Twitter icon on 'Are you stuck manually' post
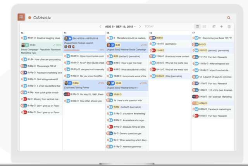Image resolution: width=248 pixels, height=166 pixels. 69,69
